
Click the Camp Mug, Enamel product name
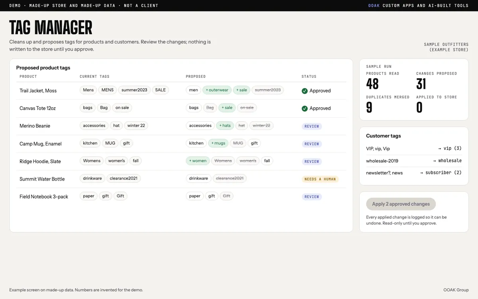[41, 144]
